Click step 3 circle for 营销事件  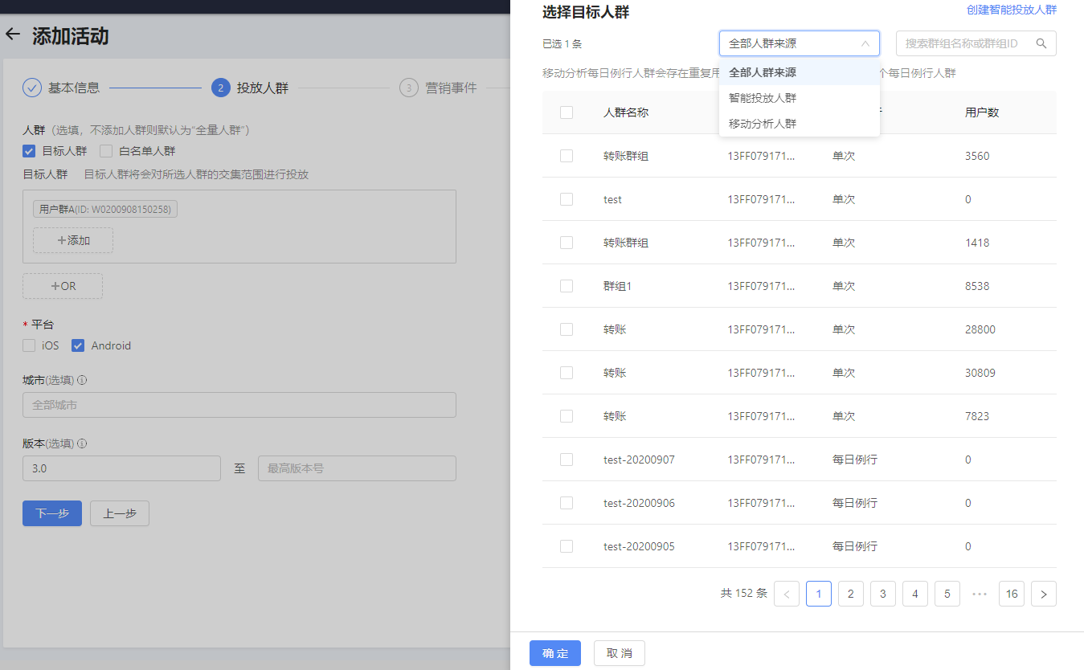point(409,88)
